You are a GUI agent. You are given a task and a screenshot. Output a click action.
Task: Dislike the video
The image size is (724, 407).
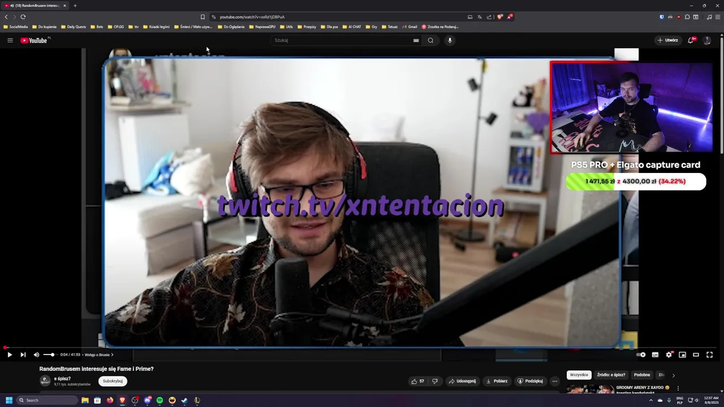[434, 381]
